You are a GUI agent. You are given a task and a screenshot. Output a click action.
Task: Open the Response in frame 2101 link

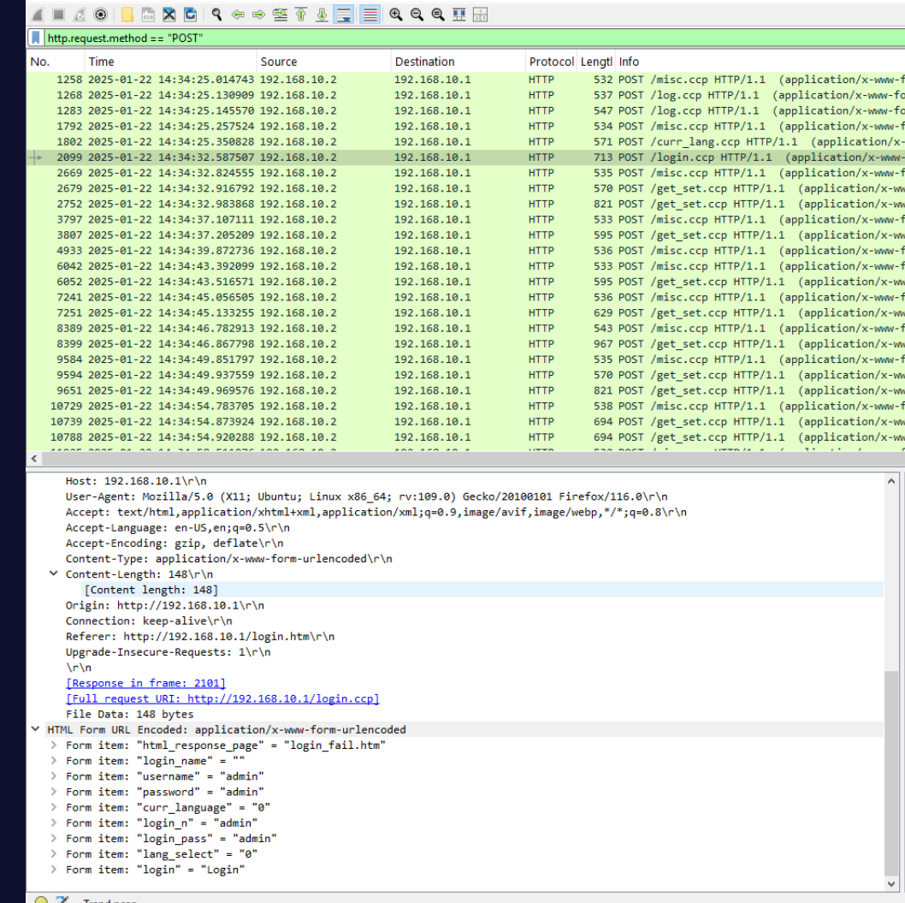click(145, 683)
